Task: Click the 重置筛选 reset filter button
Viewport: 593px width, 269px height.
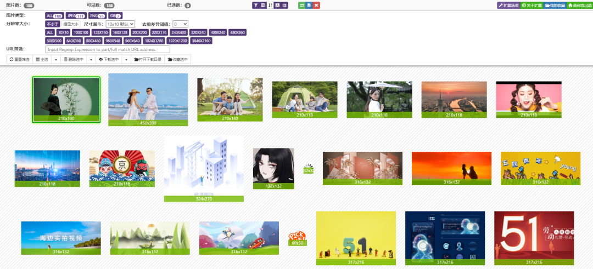Action: pos(20,59)
